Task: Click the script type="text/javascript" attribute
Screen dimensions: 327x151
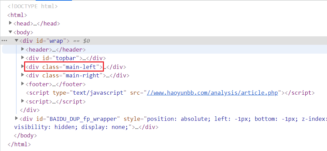Action: pyautogui.click(x=90, y=93)
